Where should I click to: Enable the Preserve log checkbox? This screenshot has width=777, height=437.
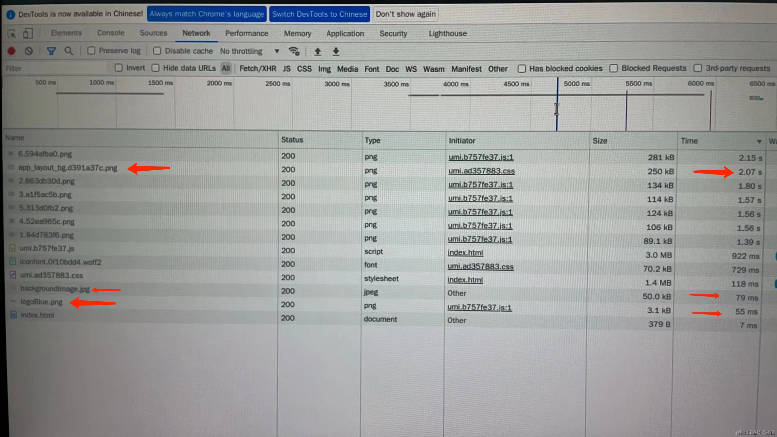[91, 51]
